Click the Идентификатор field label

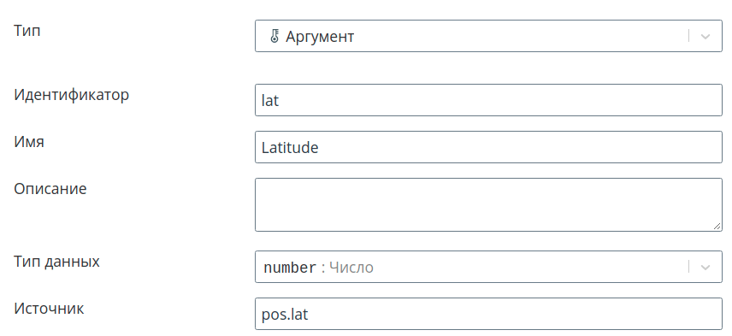[72, 95]
